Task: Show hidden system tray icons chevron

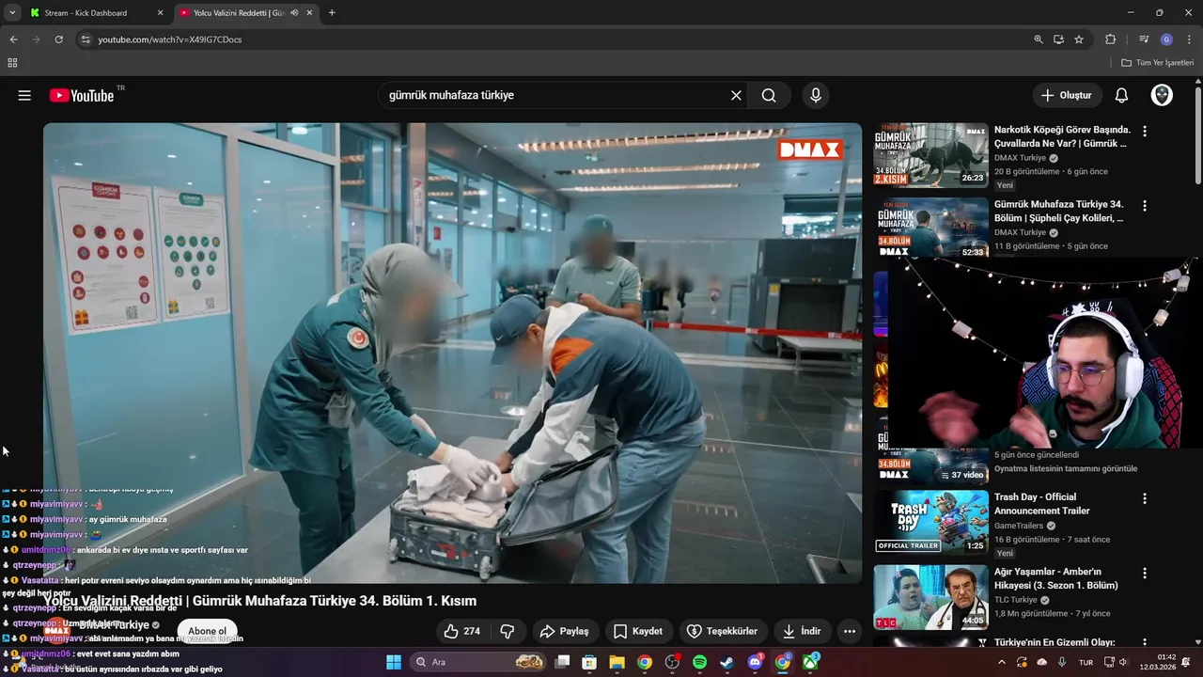Action: tap(1001, 662)
